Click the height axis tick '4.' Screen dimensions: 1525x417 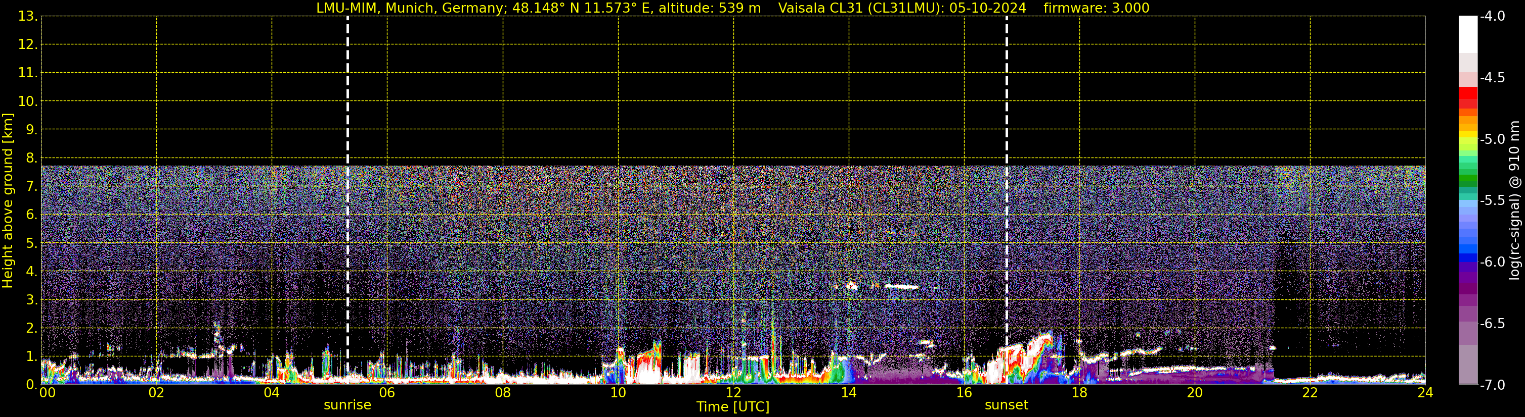[31, 272]
